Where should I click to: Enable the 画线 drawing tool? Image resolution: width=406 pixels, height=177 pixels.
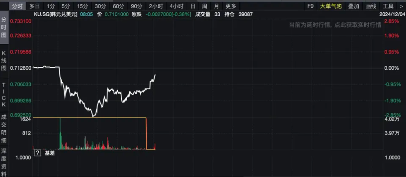pyautogui.click(x=371, y=6)
